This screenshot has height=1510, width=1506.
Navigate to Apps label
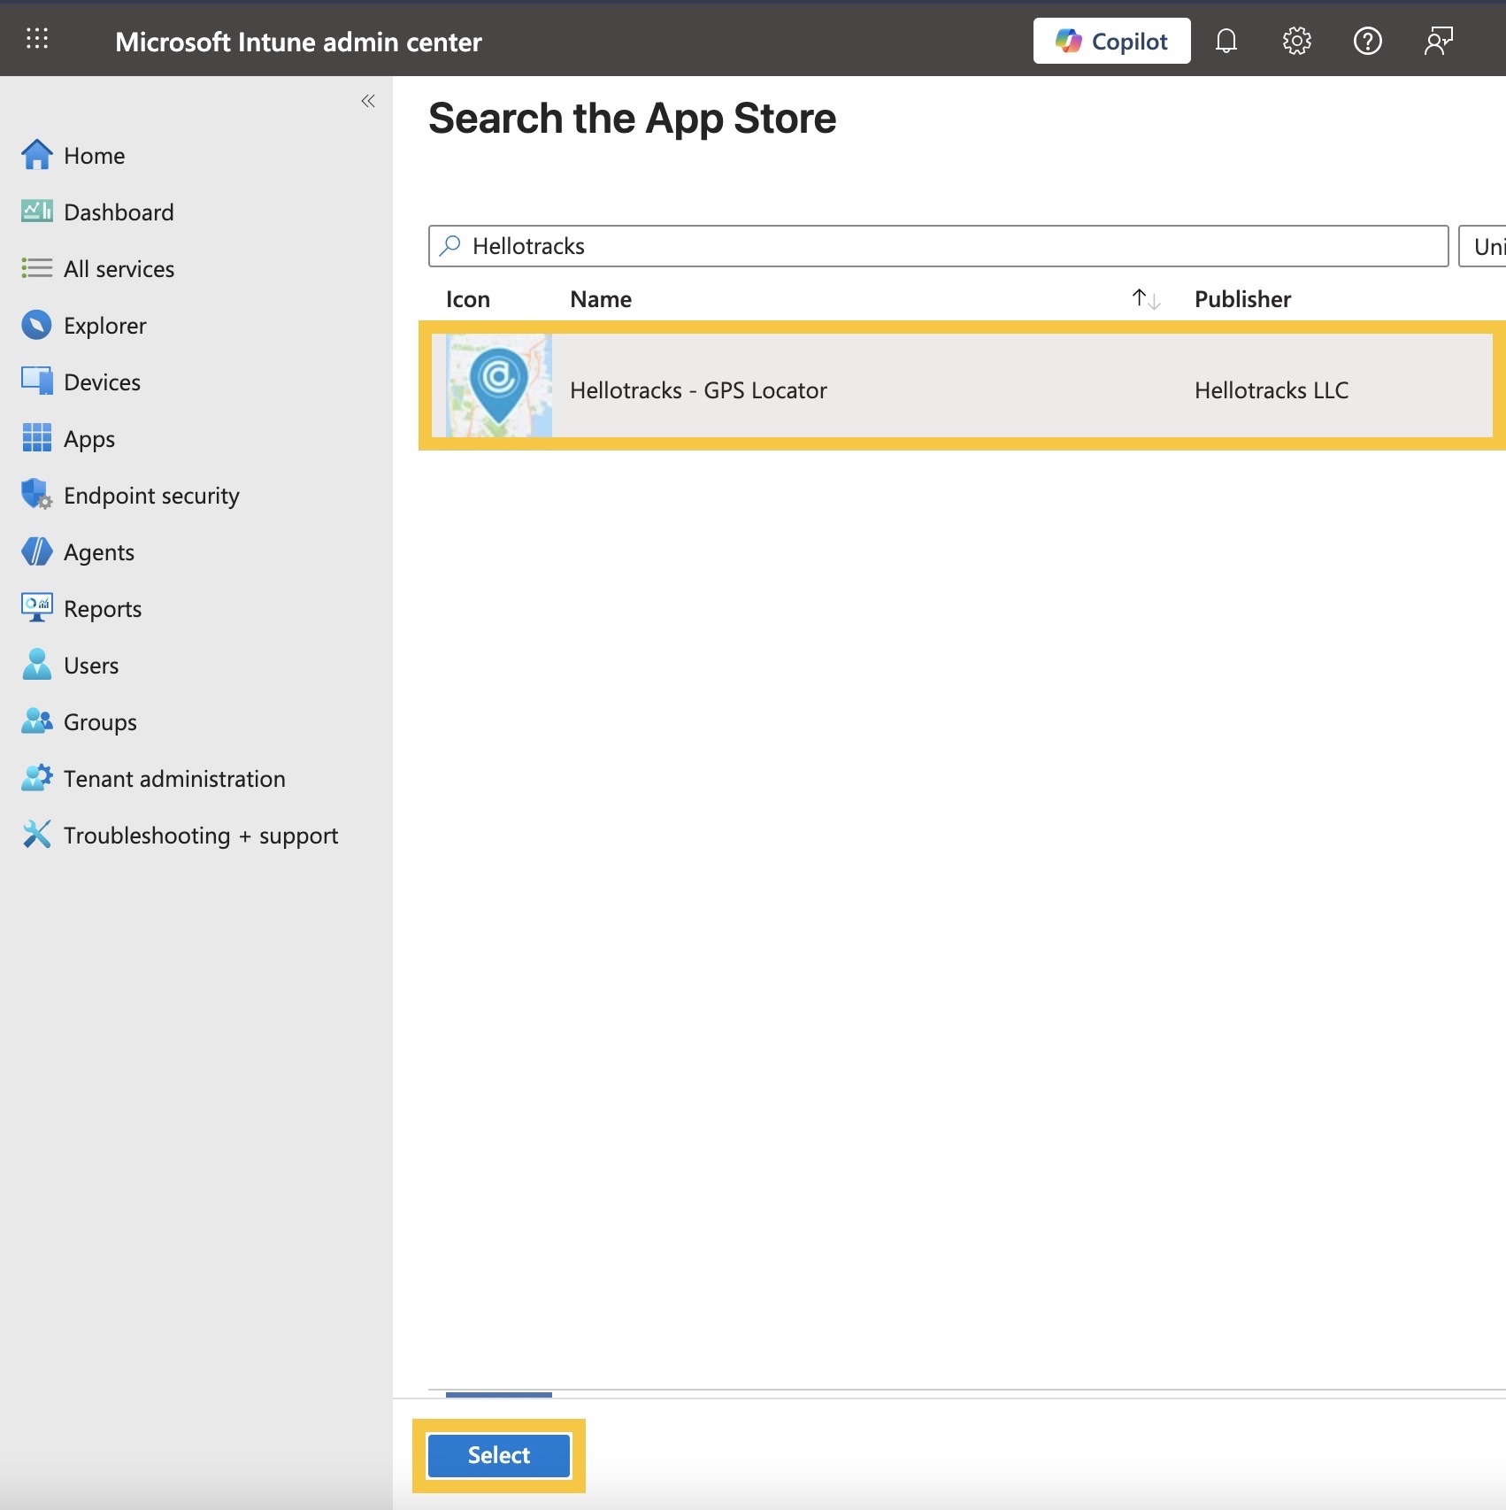point(89,440)
